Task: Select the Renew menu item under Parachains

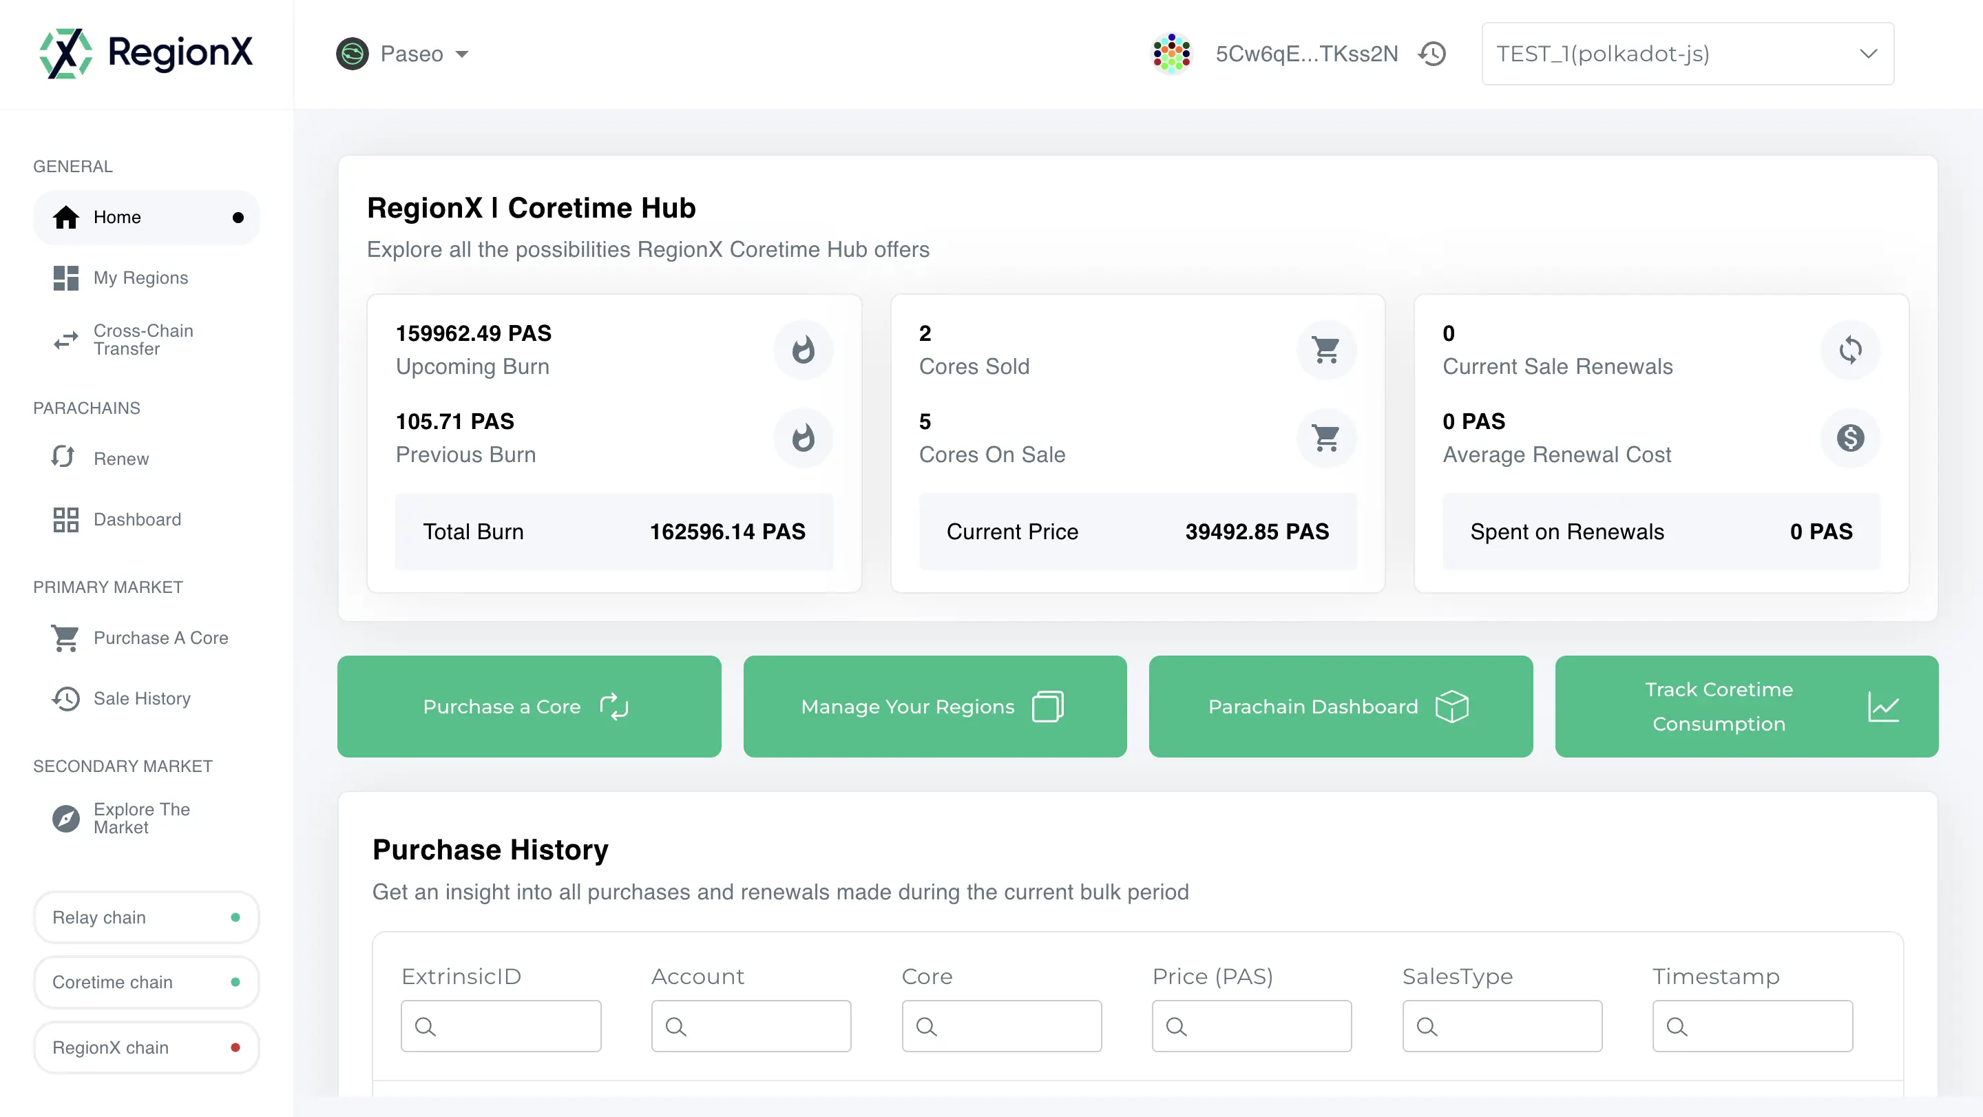Action: (120, 458)
